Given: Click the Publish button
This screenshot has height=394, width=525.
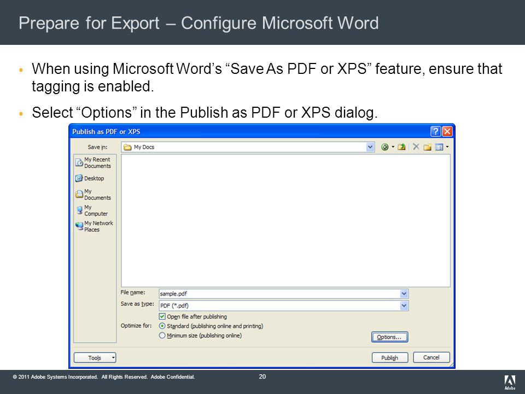Looking at the screenshot, I should [x=390, y=358].
